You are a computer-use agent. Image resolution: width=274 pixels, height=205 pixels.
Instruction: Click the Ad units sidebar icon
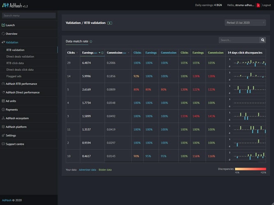[x=3, y=101]
